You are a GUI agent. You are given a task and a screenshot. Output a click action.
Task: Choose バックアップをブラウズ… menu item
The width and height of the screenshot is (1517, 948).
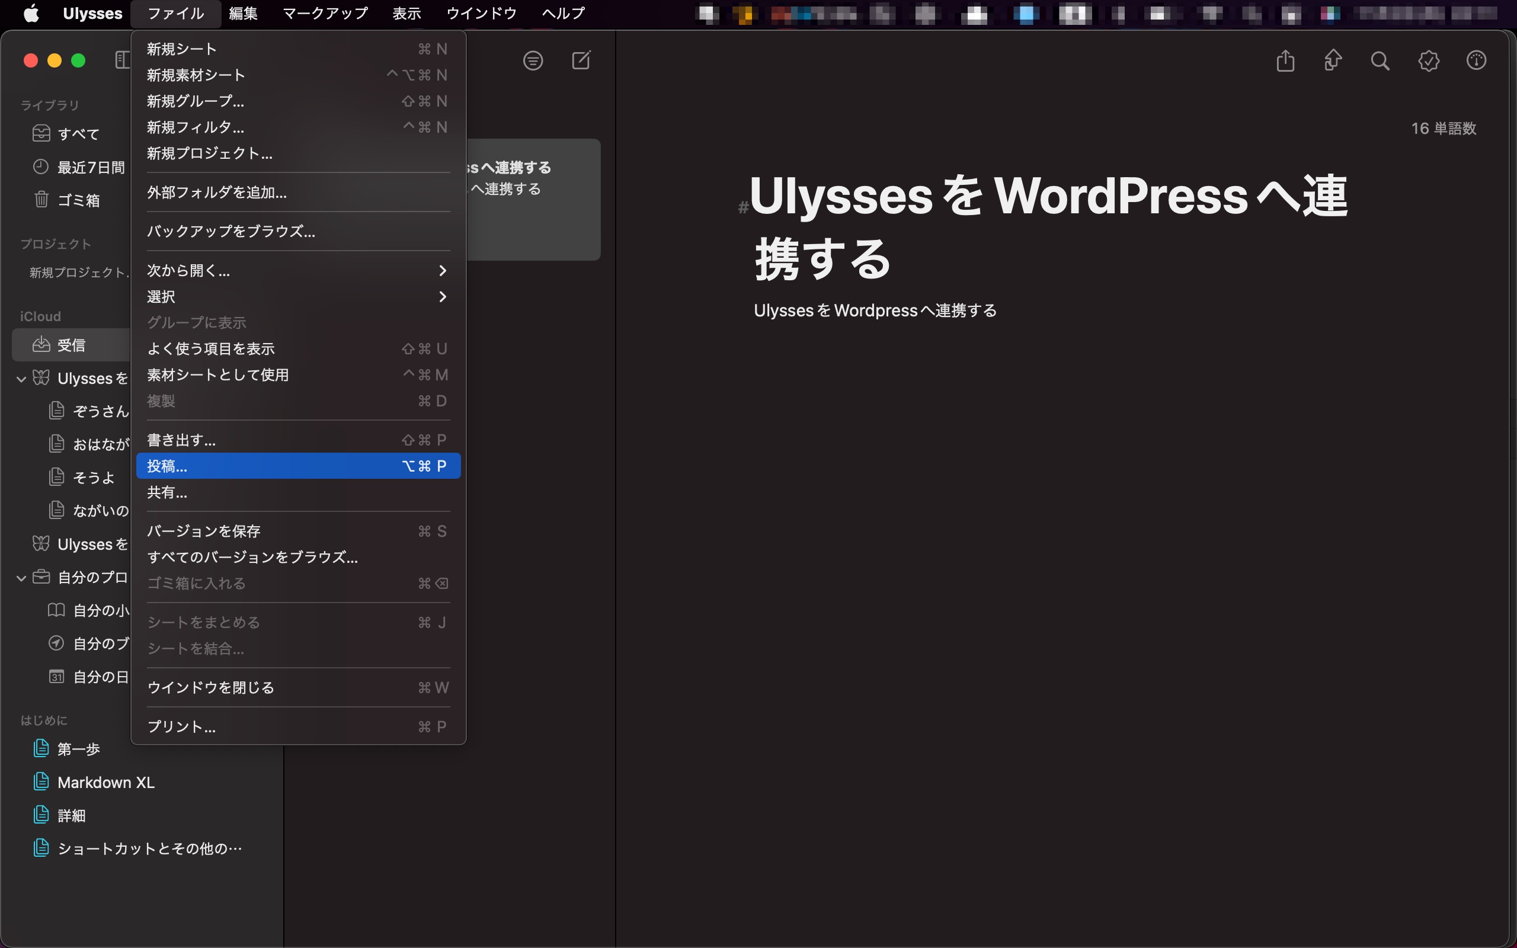pos(299,231)
